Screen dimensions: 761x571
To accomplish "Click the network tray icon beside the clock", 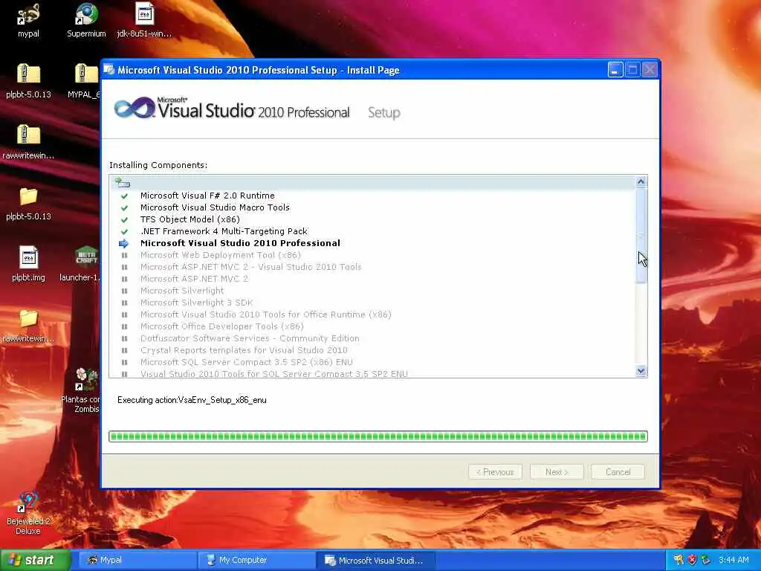I will [706, 560].
